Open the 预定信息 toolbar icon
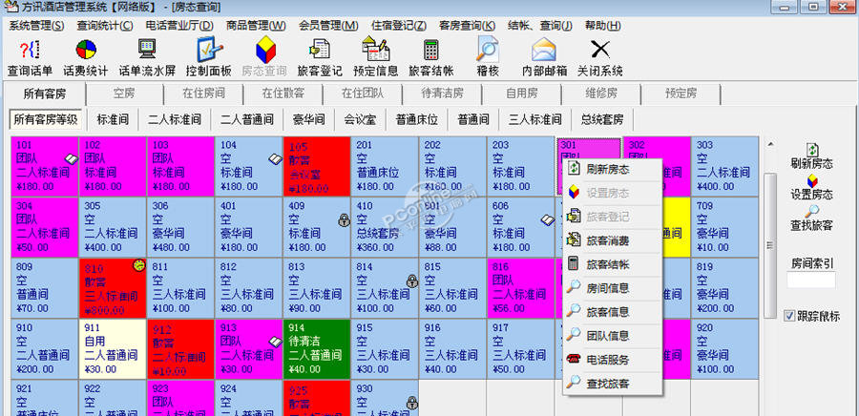 click(x=376, y=50)
